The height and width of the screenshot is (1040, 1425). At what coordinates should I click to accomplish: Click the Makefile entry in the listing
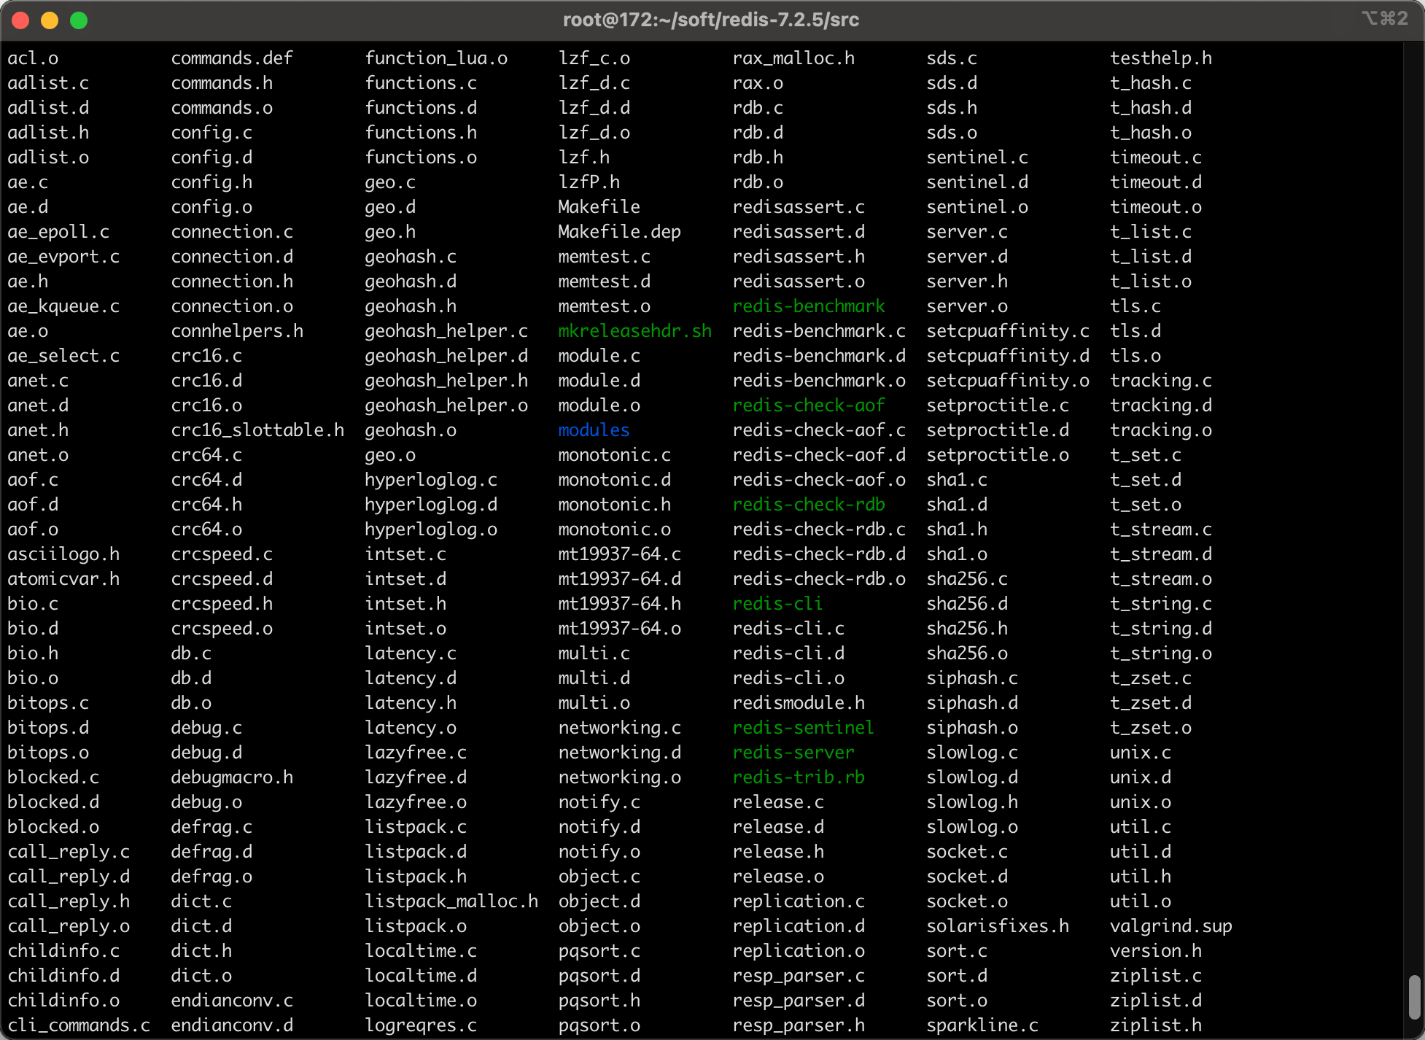click(599, 207)
